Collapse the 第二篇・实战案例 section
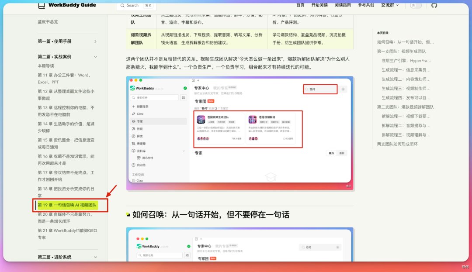Image resolution: width=472 pixels, height=272 pixels. [67, 57]
